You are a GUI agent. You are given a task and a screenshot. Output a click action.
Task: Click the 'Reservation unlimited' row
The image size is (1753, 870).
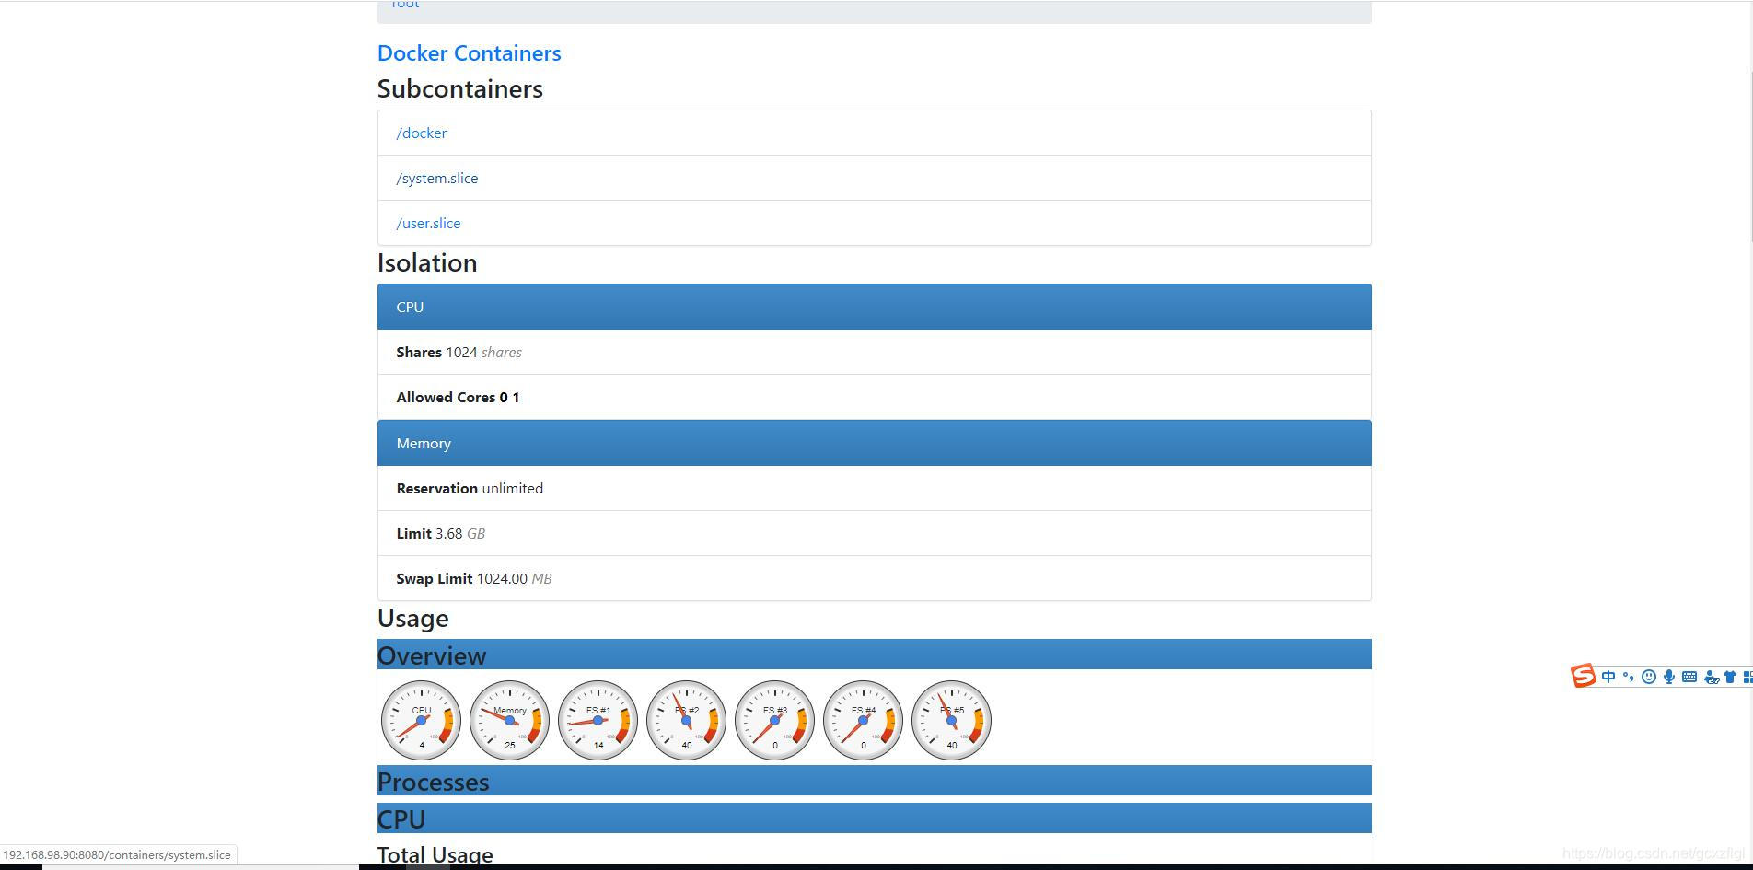874,488
